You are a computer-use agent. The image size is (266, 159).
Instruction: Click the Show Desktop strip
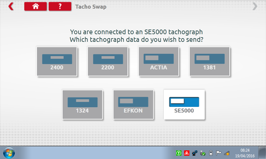[262, 153]
